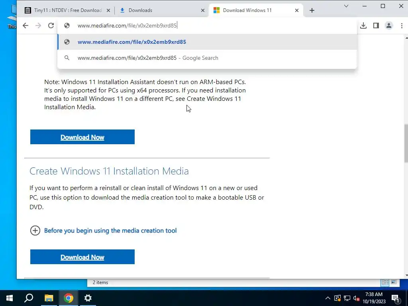Viewport: 408px width, 306px height.
Task: Maximize the Chrome window
Action: [383, 6]
